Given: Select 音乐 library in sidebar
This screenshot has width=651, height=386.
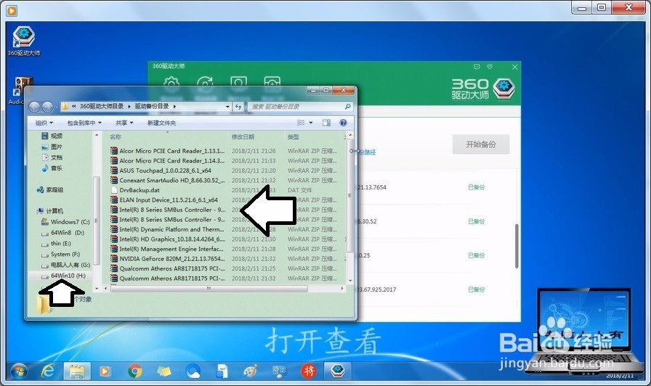Looking at the screenshot, I should click(52, 168).
